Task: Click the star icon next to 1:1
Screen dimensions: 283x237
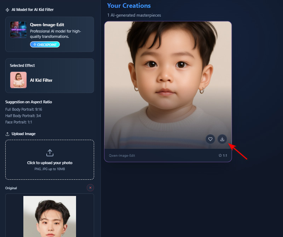Action: click(x=220, y=155)
